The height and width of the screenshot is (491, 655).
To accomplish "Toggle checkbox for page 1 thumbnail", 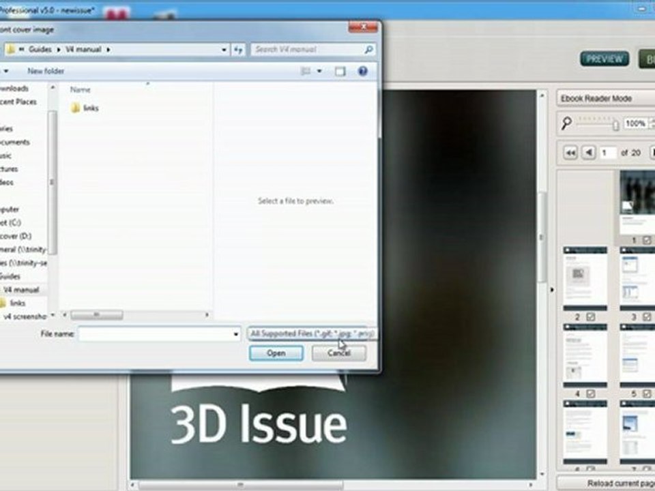I will [x=647, y=241].
